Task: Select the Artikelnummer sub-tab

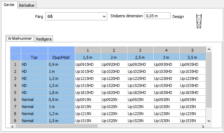Action: pos(20,38)
